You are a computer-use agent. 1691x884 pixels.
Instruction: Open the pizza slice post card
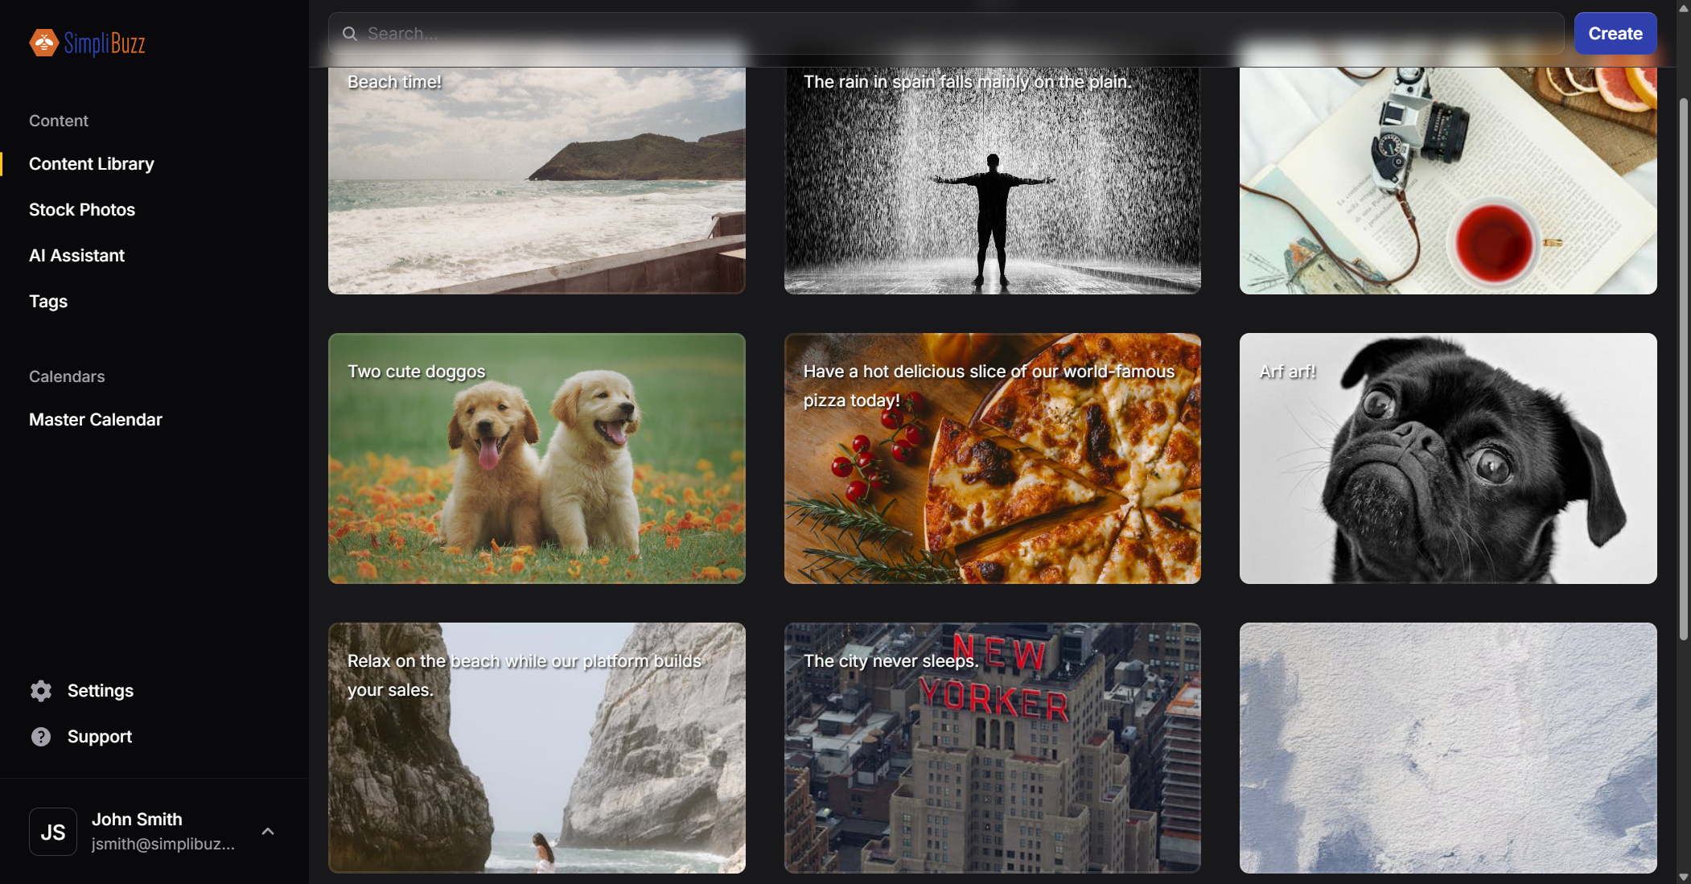click(993, 458)
